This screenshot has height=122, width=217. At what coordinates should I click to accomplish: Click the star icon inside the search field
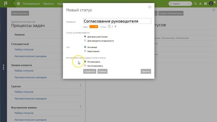coord(189,4)
